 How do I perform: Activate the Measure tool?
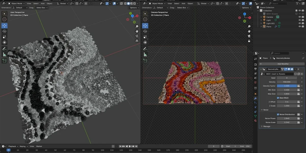tap(4, 54)
